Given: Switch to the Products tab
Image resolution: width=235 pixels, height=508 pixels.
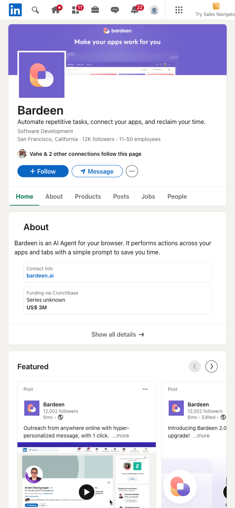Looking at the screenshot, I should coord(88,196).
